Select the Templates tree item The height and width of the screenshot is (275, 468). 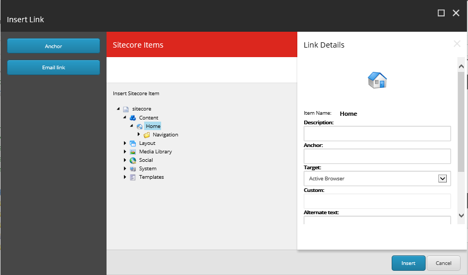[x=152, y=177]
